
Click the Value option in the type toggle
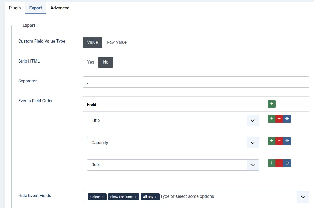(x=92, y=42)
